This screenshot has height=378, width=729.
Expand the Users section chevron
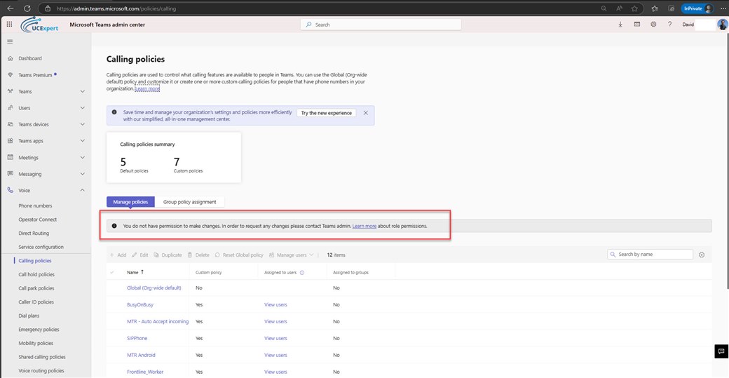pyautogui.click(x=82, y=108)
